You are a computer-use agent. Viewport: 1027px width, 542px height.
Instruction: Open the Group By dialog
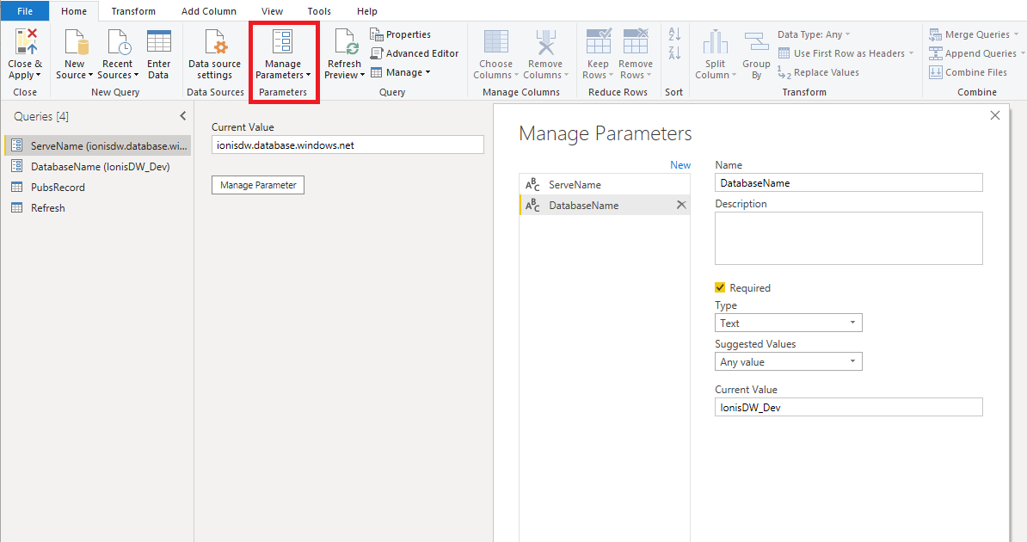pyautogui.click(x=756, y=54)
